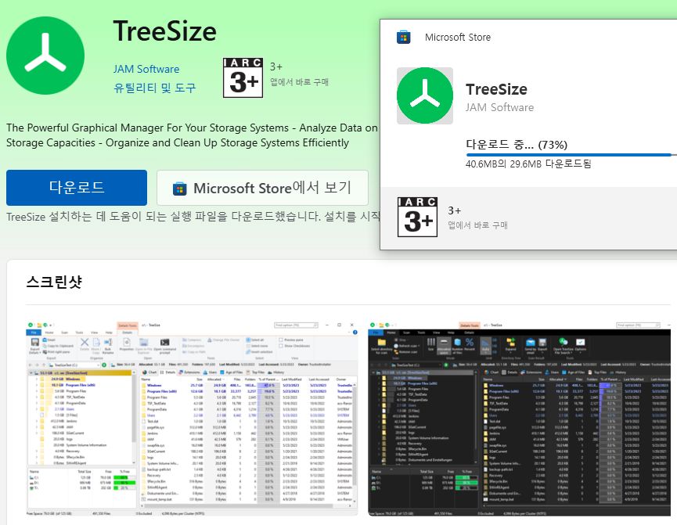The width and height of the screenshot is (677, 525).
Task: Click the TreeSize 설치하는 데 도움이 message
Action: [193, 216]
